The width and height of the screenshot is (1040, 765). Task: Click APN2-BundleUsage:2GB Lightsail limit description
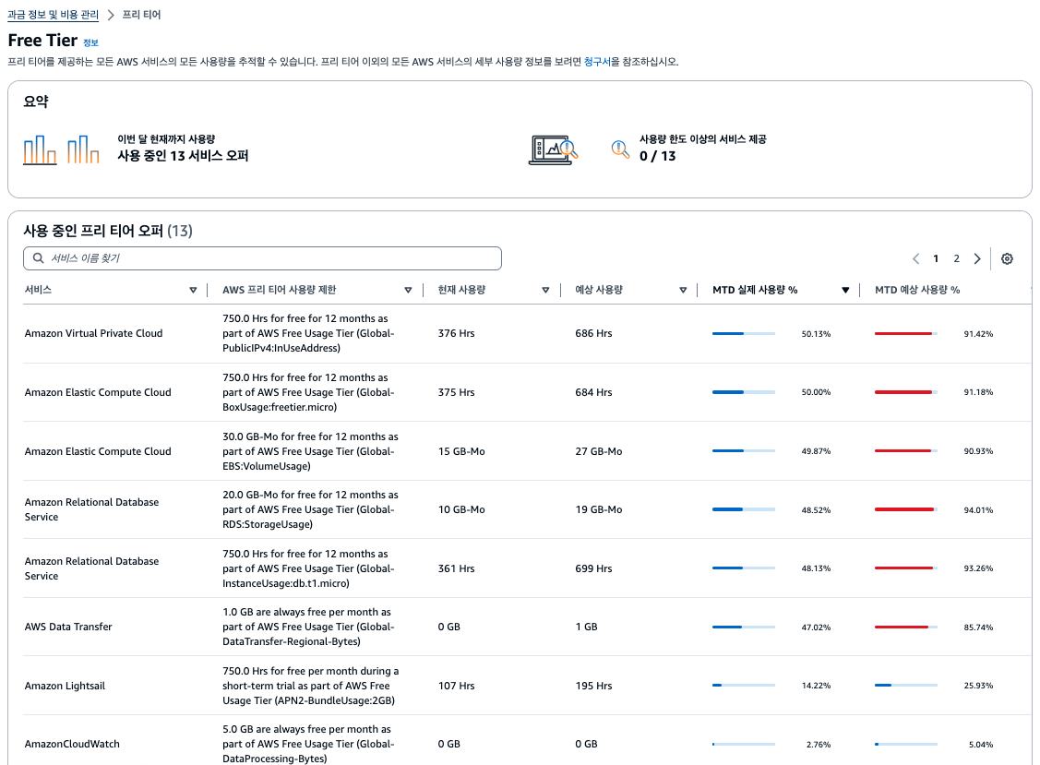310,686
